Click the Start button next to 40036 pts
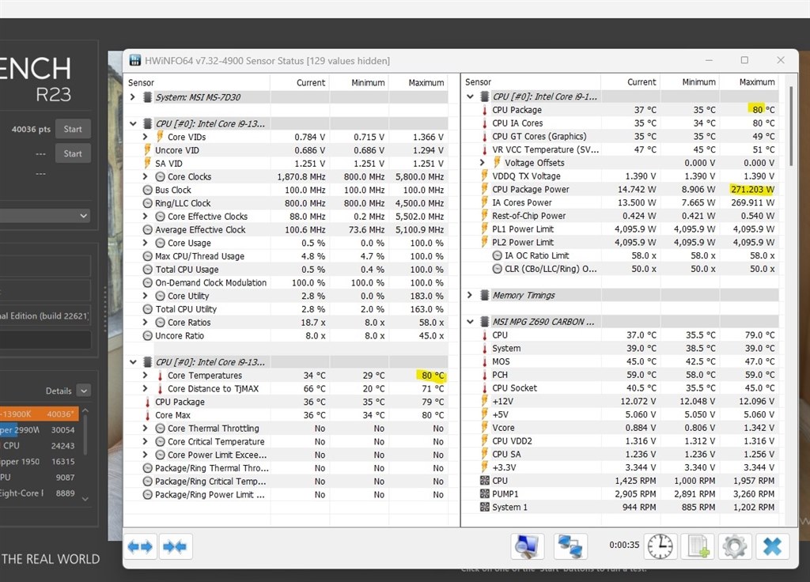The height and width of the screenshot is (582, 810). pyautogui.click(x=73, y=129)
